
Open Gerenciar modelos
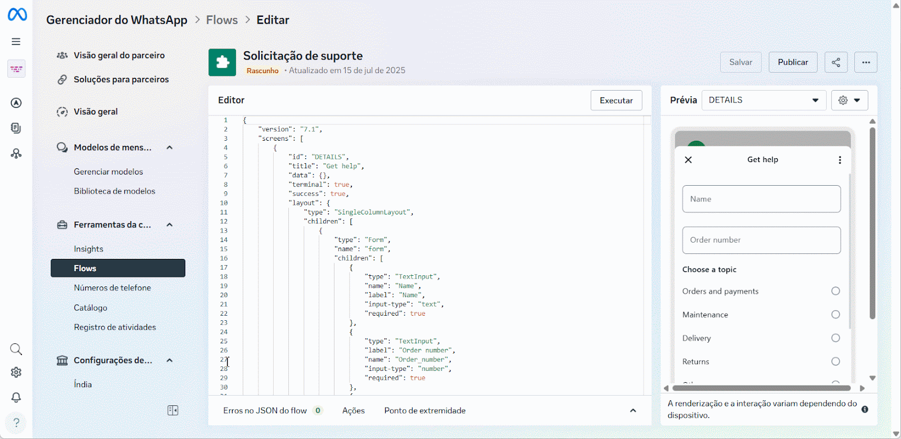coord(108,172)
